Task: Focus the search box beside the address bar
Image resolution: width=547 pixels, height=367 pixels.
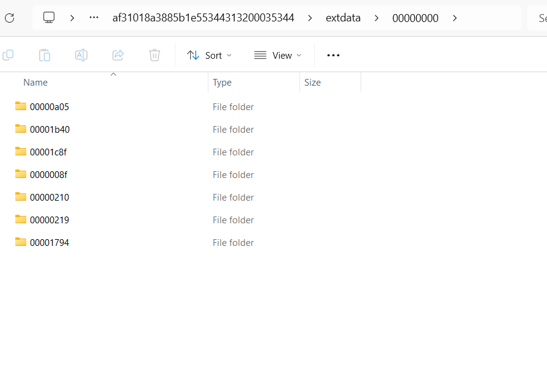Action: tap(538, 18)
